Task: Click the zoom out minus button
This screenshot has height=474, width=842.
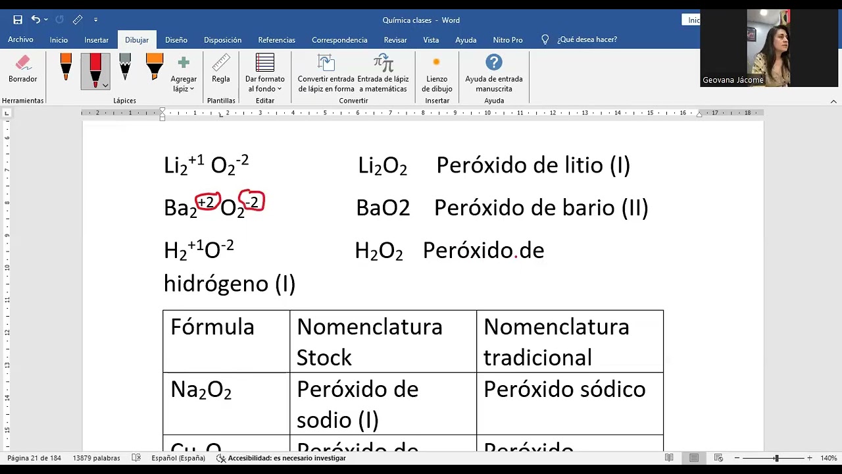Action: (x=737, y=458)
